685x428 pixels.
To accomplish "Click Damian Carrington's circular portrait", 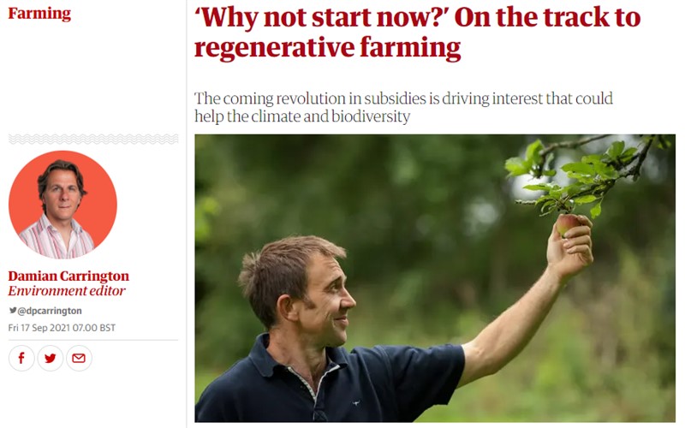I will tap(63, 205).
